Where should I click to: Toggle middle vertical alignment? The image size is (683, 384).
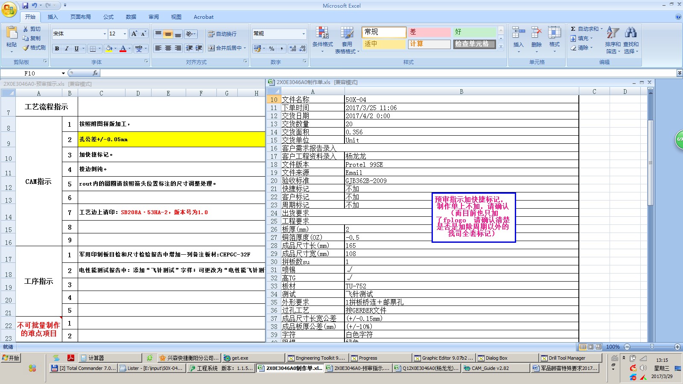pyautogui.click(x=168, y=34)
